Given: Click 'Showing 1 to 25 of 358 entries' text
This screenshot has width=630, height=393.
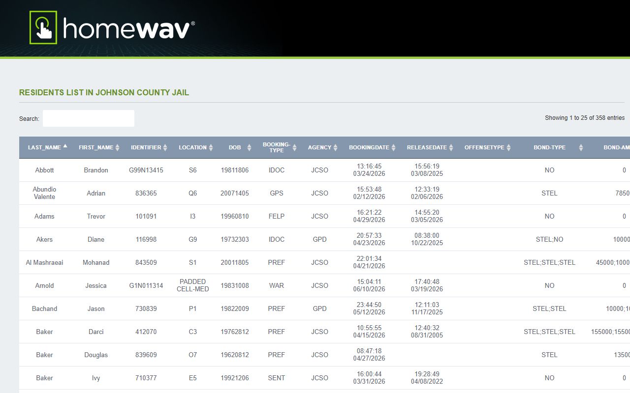Looking at the screenshot, I should coord(585,118).
